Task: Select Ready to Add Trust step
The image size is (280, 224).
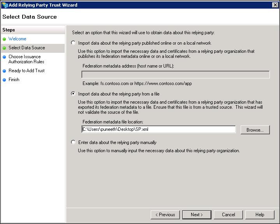Action: pyautogui.click(x=26, y=71)
